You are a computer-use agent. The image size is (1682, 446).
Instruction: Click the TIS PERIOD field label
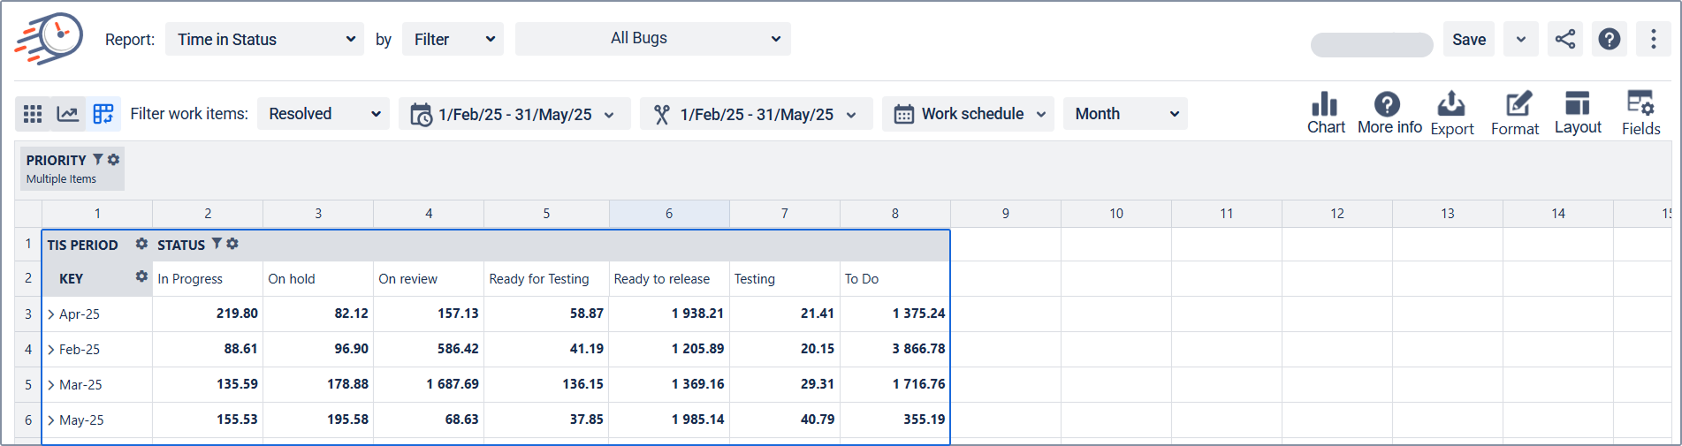pos(82,245)
